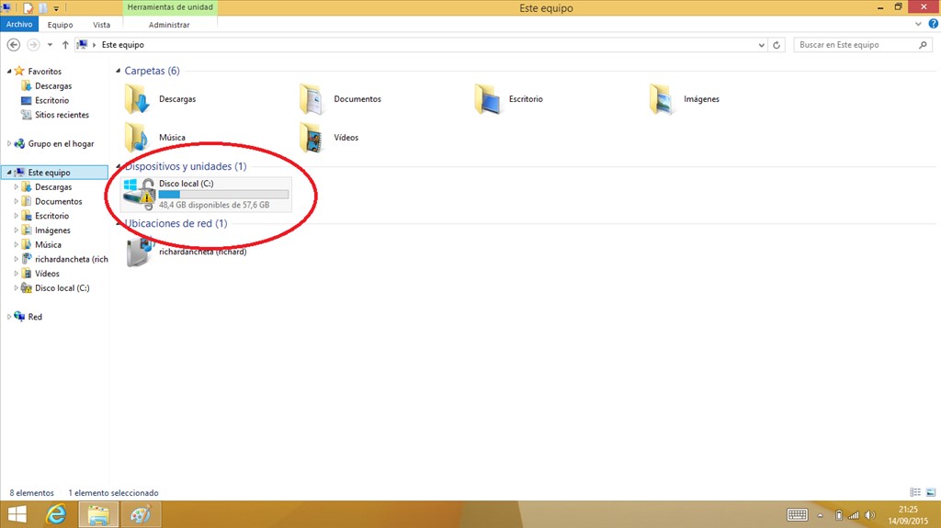Select Sitios recientes in Favoritos
This screenshot has width=941, height=528.
(x=62, y=115)
